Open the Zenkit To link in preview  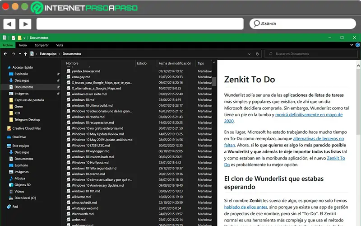click(x=336, y=158)
